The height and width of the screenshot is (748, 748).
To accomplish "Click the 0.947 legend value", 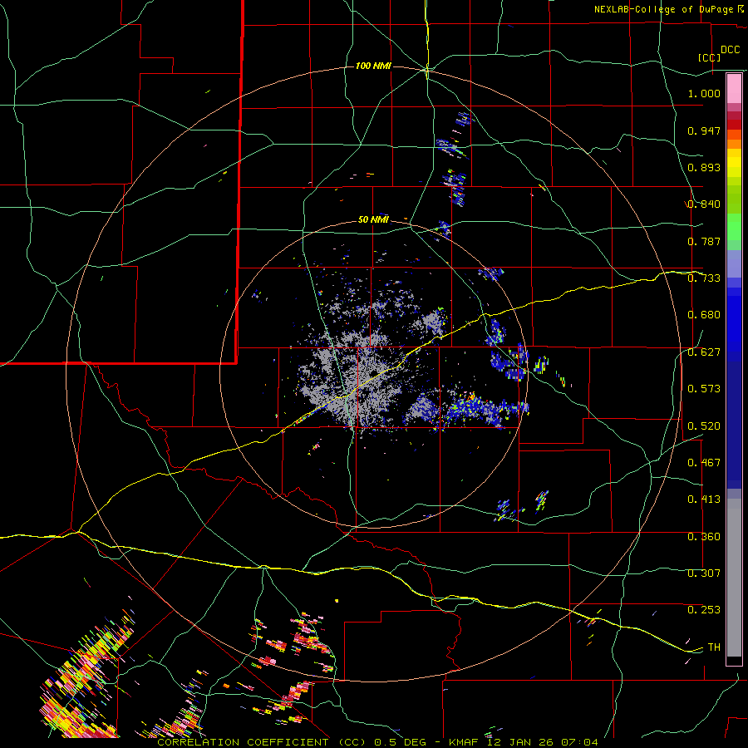I will (704, 130).
